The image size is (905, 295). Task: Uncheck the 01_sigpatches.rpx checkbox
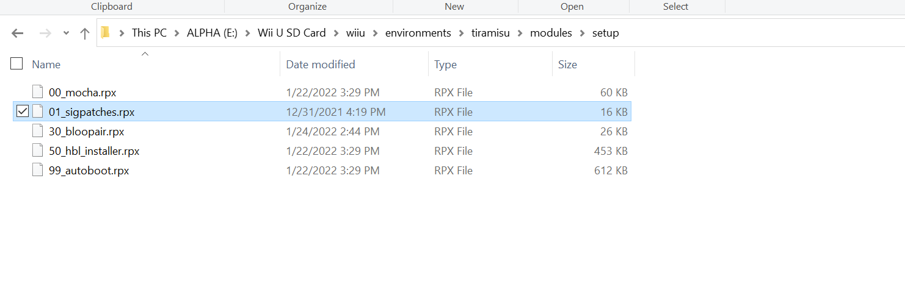(22, 112)
